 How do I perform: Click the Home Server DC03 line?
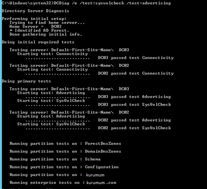(x=35, y=27)
